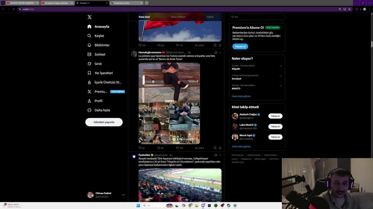Open #Spain trending topic
373x209 pixels.
tap(236, 69)
